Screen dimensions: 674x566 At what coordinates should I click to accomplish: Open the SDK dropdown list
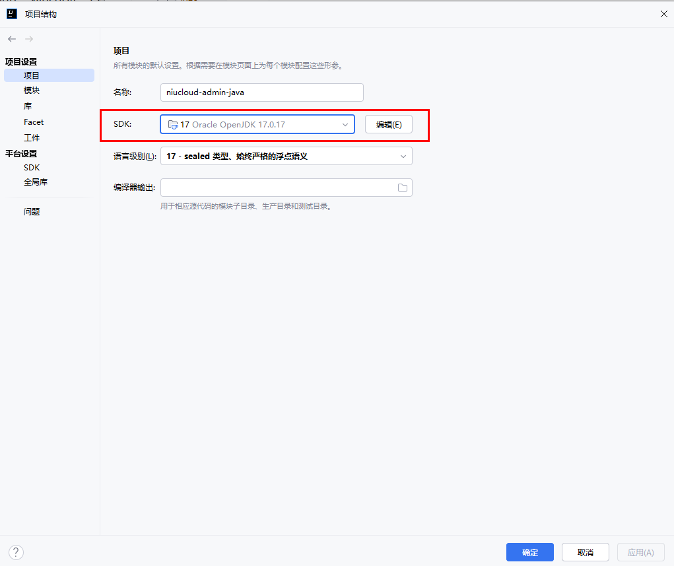[x=345, y=124]
